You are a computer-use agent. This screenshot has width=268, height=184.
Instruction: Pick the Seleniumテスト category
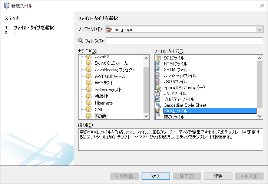pyautogui.click(x=108, y=90)
